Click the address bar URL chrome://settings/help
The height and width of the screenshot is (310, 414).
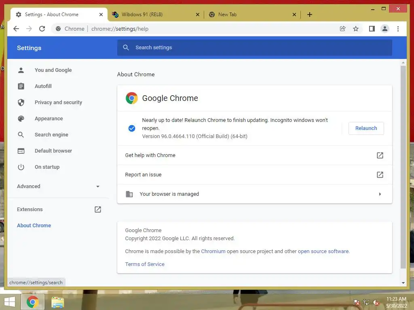coord(120,29)
